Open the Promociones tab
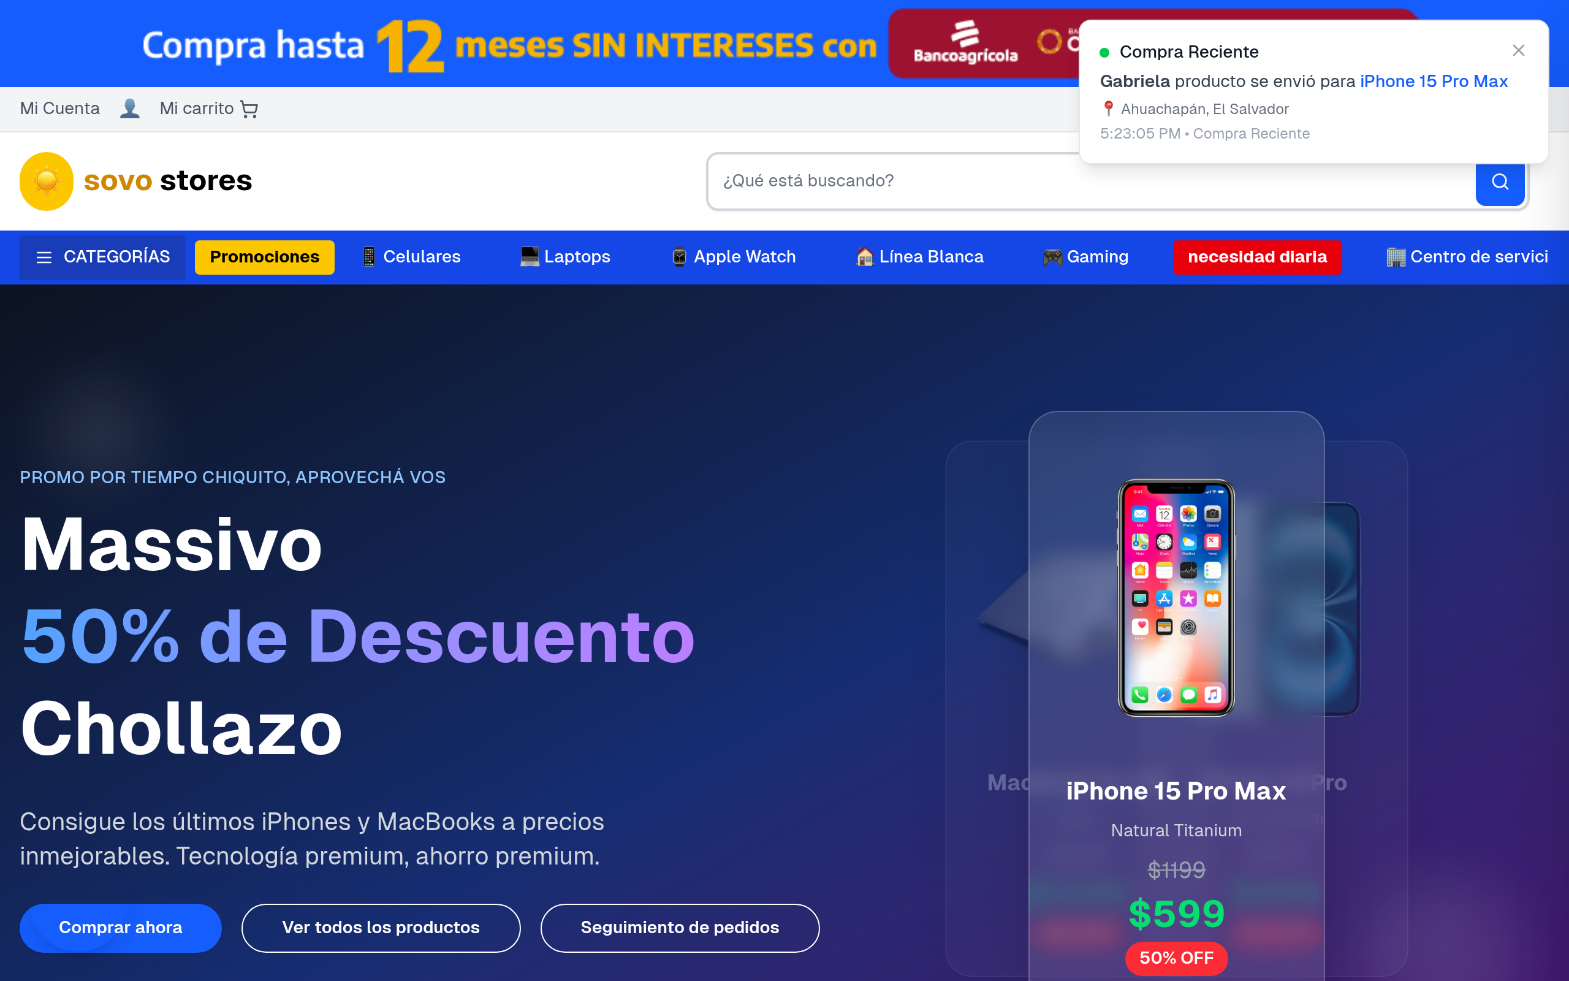The image size is (1569, 981). point(265,258)
